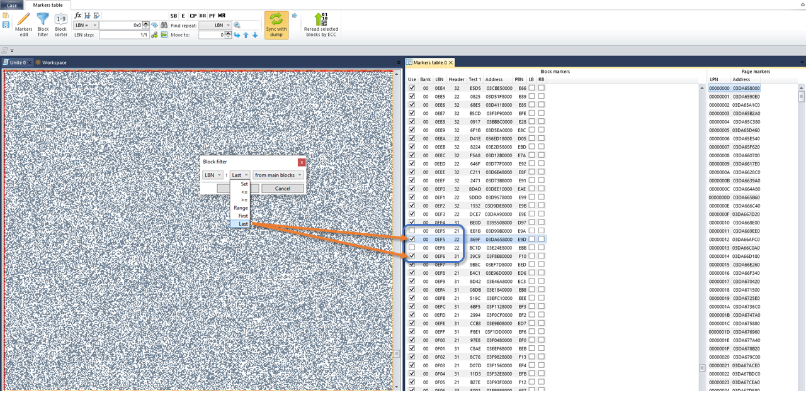Choose 'Set' from the filter list

(240, 184)
